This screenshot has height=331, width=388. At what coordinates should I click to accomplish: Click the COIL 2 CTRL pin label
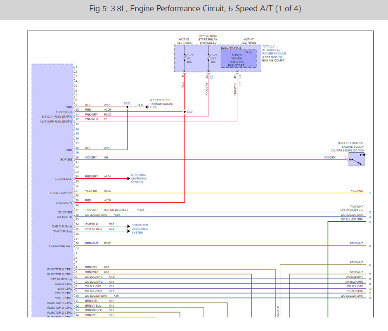[x=63, y=293]
